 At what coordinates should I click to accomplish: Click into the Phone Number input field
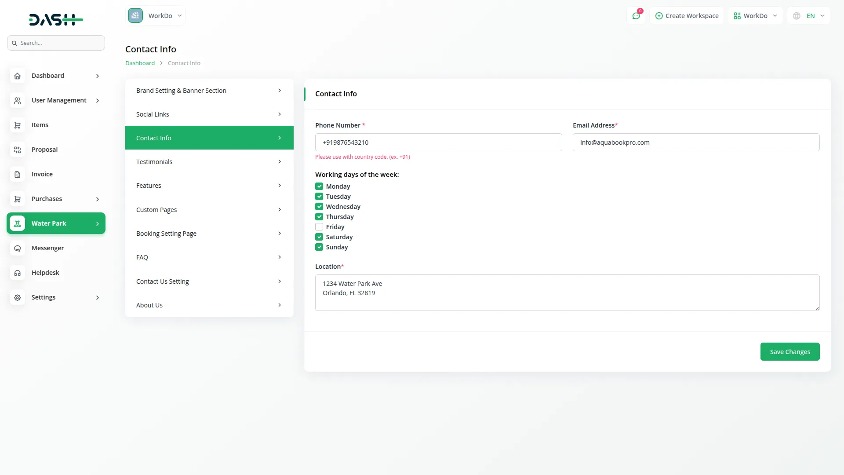(x=438, y=142)
